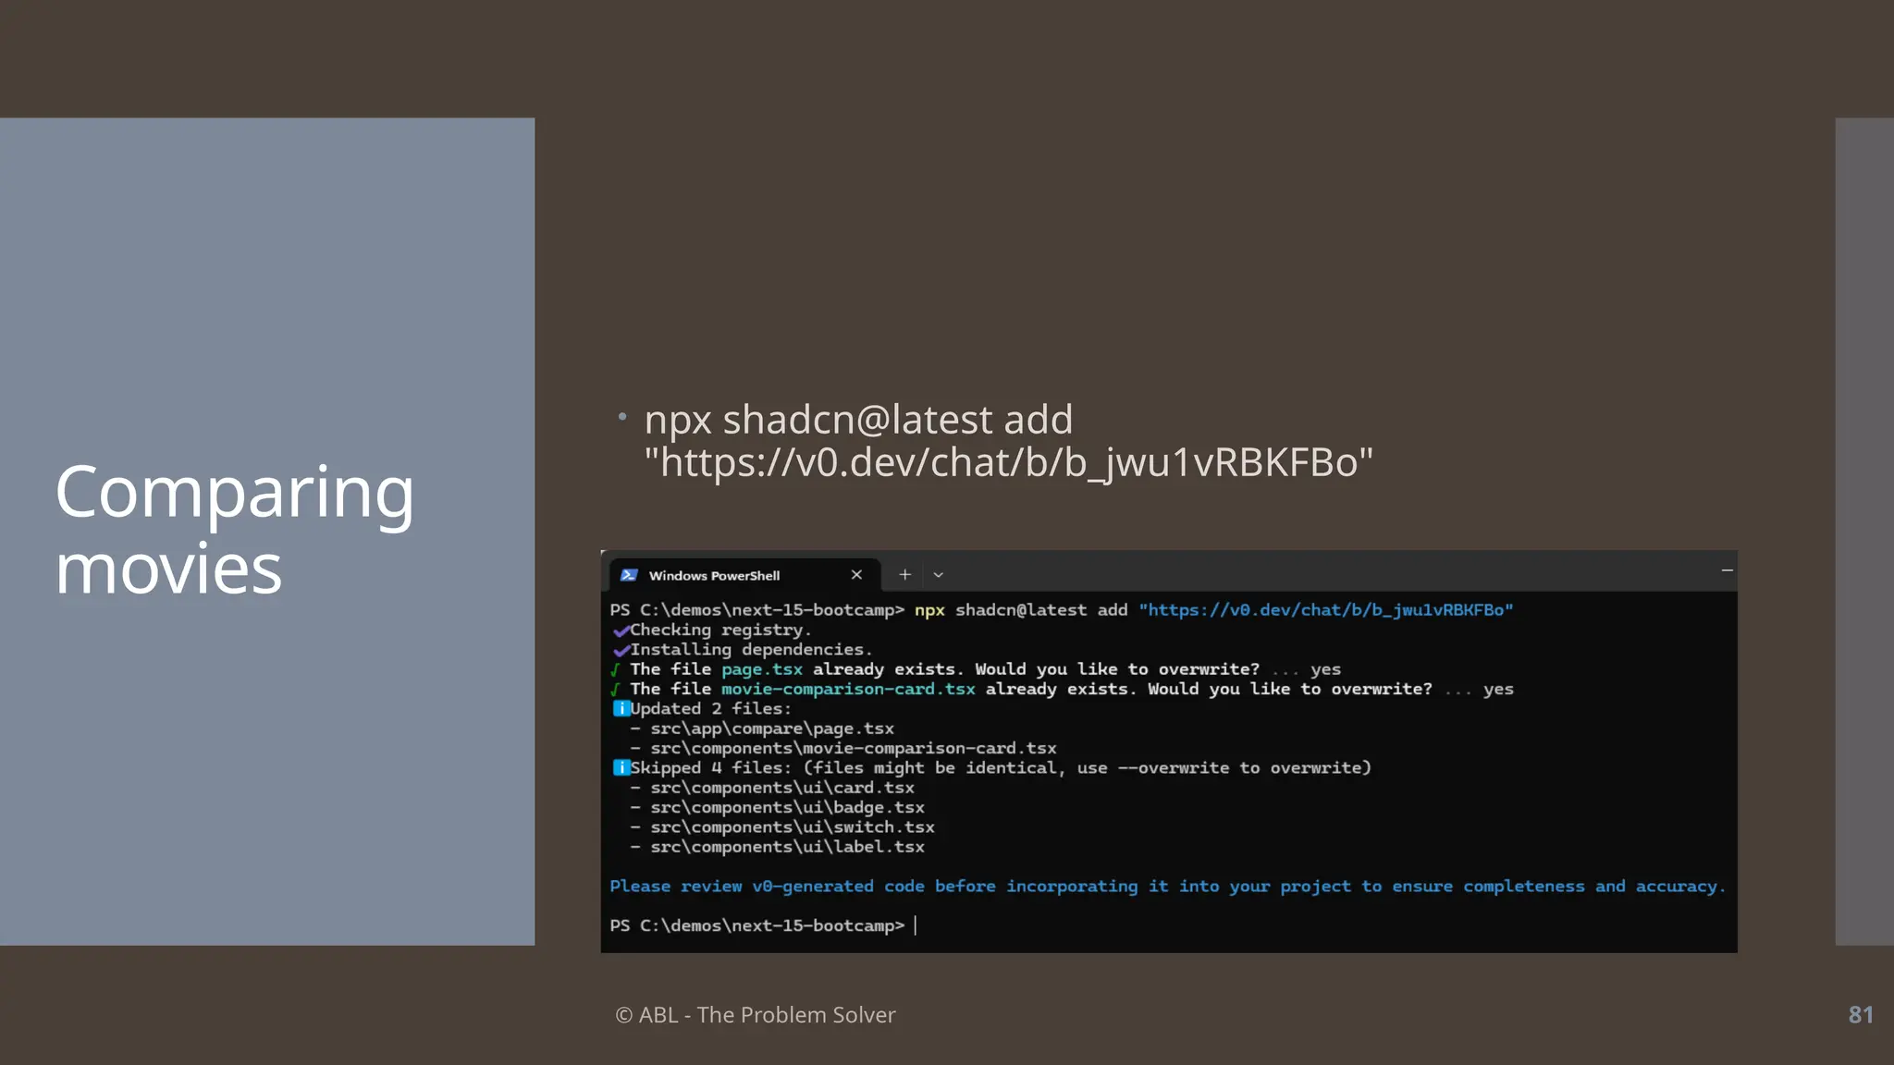The width and height of the screenshot is (1894, 1065).
Task: Close the Windows PowerShell tab
Action: point(856,575)
